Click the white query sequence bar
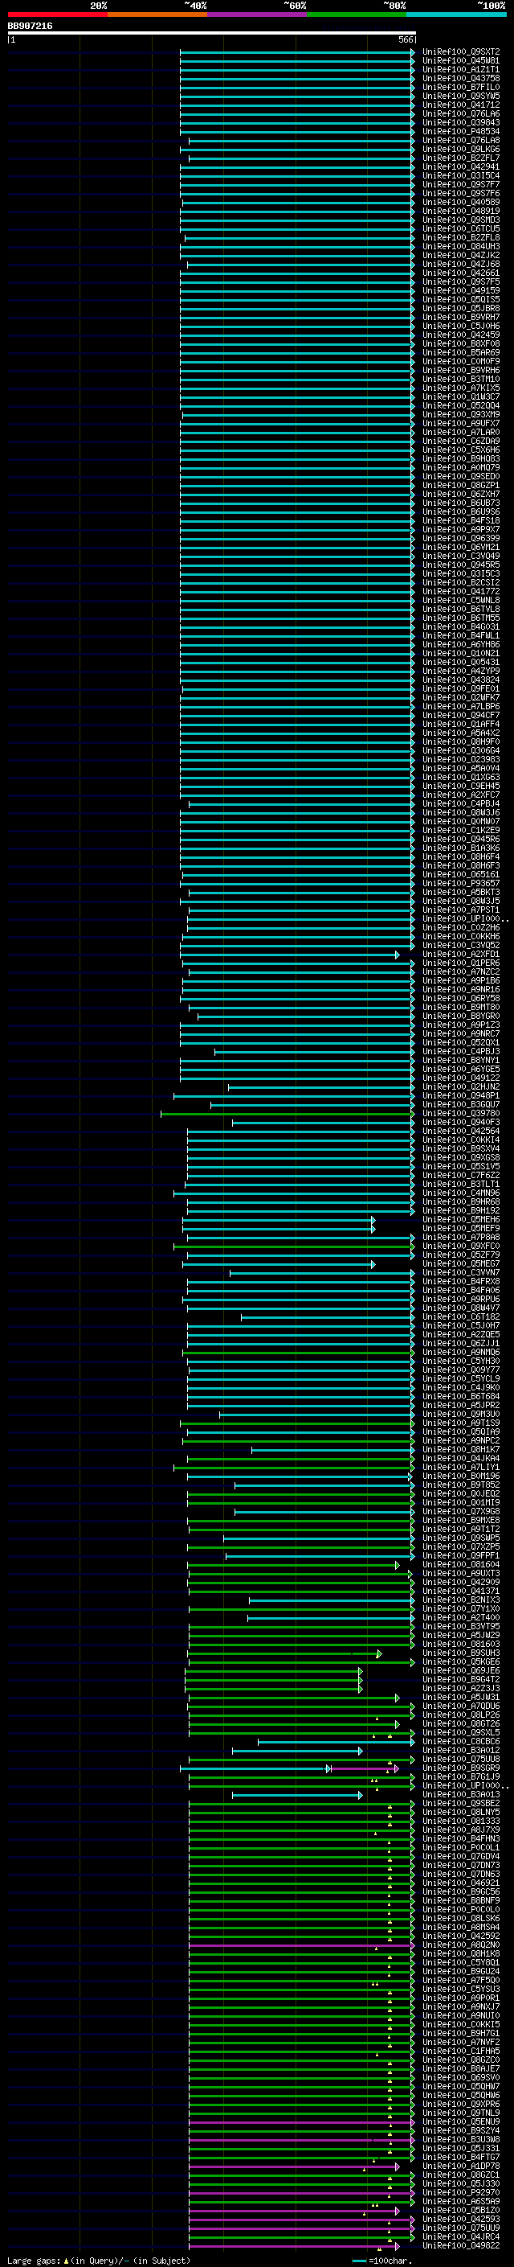 point(212,32)
